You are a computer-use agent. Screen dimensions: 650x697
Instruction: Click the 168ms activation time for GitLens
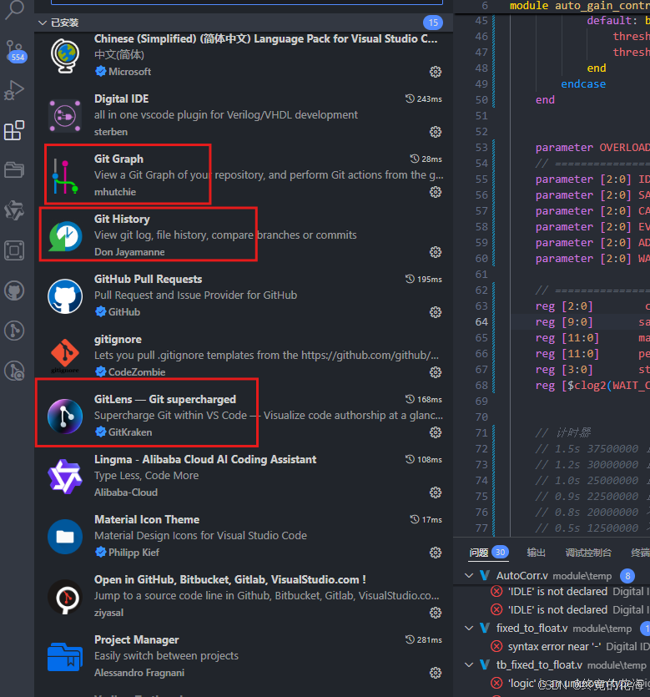coord(424,399)
